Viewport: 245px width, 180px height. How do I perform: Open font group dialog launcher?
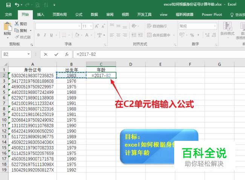105,45
